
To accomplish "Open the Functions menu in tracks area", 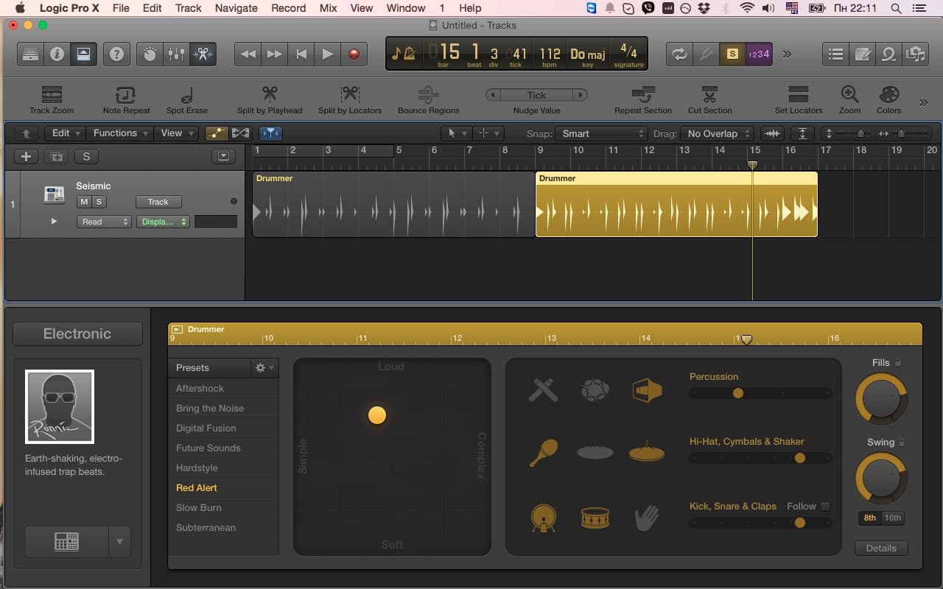I will pos(120,133).
